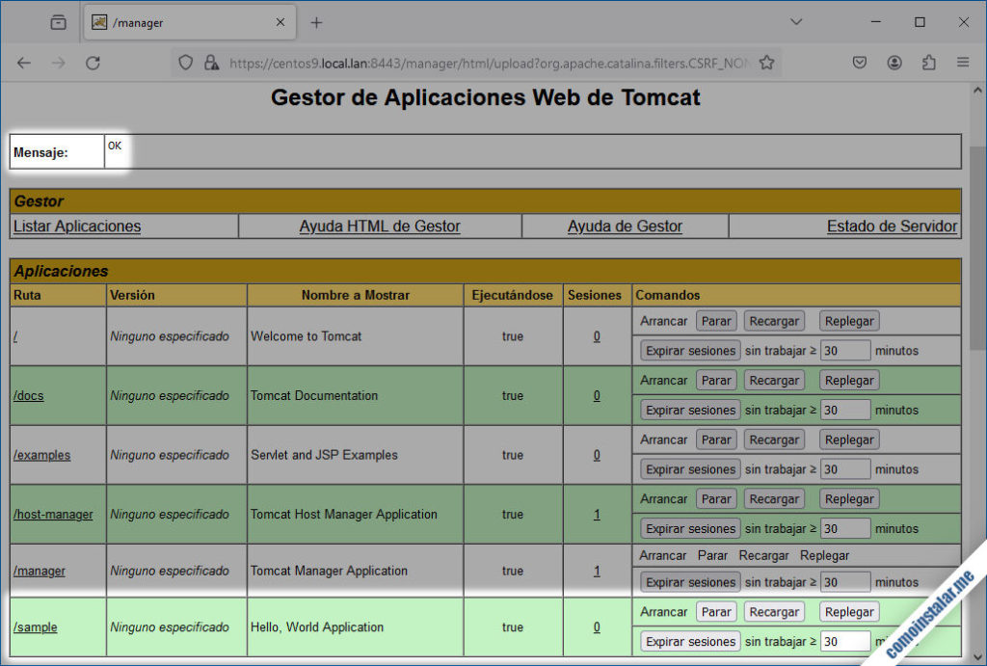Bookmark this page with the star icon
The height and width of the screenshot is (666, 987).
click(x=767, y=62)
